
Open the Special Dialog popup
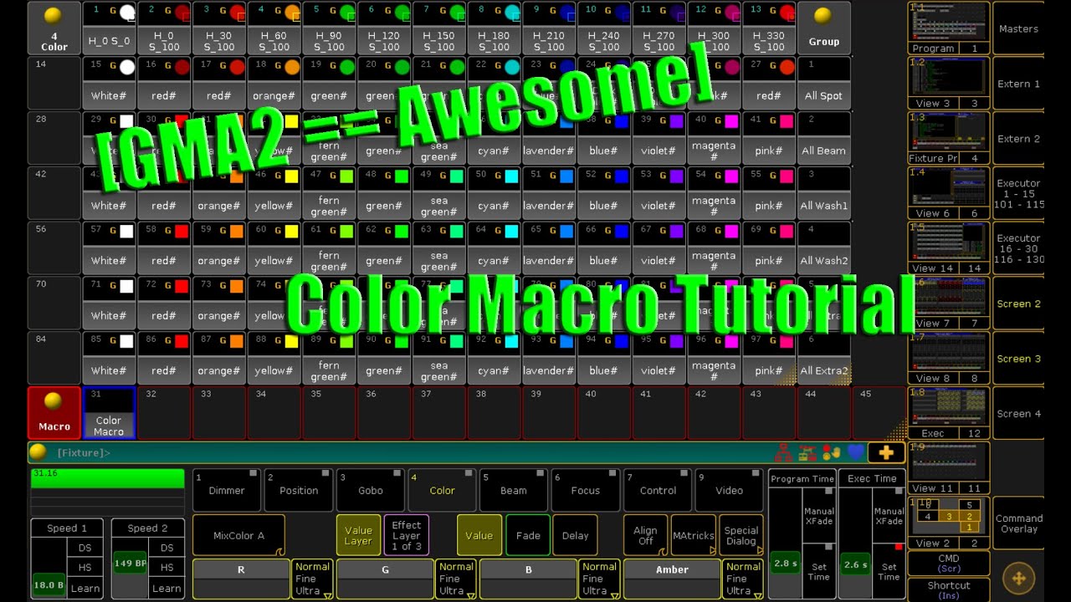[741, 535]
